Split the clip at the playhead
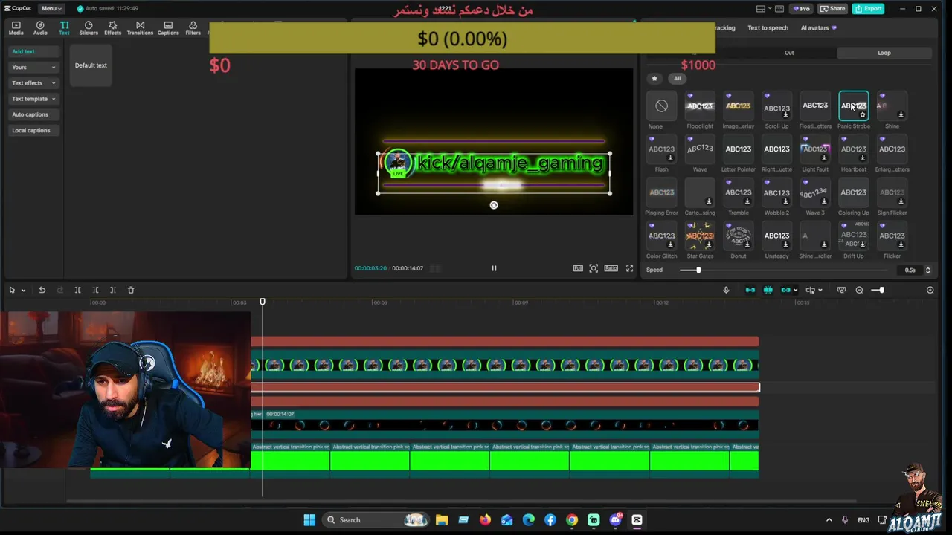952x535 pixels. coord(77,290)
